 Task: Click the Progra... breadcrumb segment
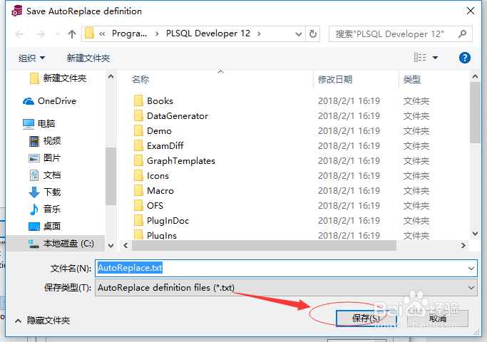click(x=129, y=33)
